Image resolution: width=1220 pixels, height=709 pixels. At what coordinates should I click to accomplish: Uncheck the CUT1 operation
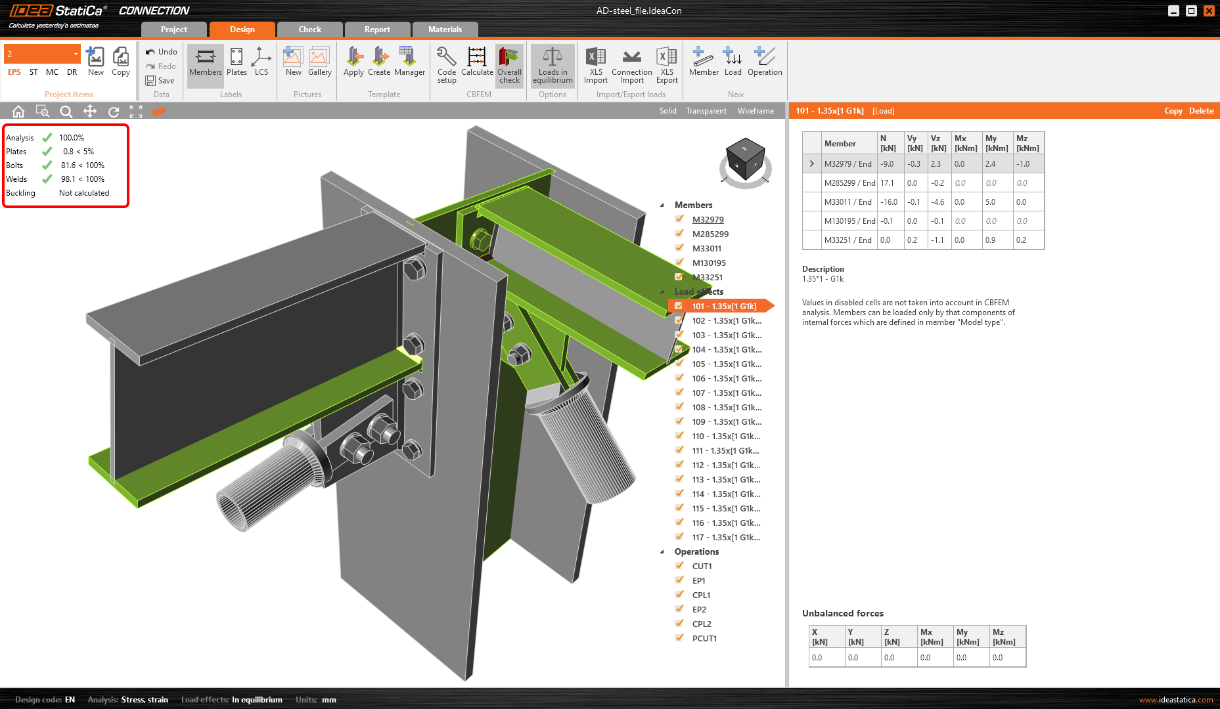click(679, 566)
